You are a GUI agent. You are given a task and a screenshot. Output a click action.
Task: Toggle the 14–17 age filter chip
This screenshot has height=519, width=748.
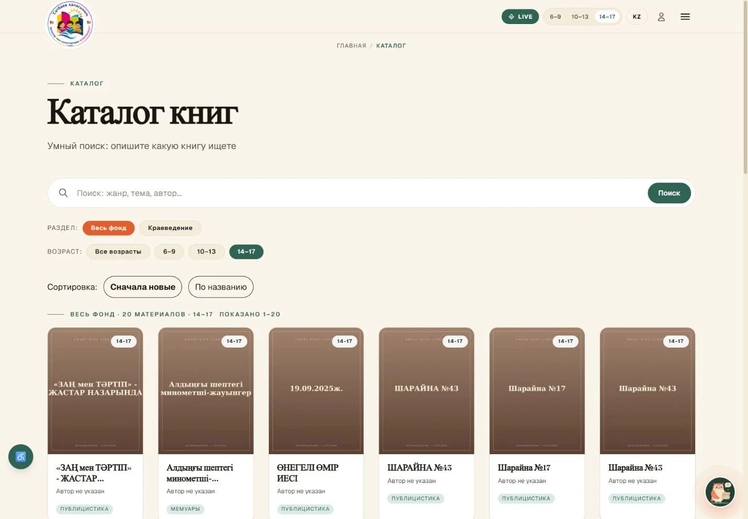[246, 251]
